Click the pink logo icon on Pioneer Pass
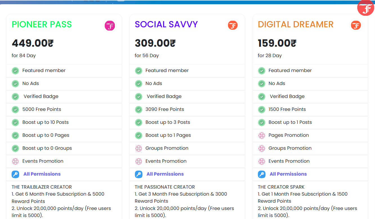This screenshot has width=375, height=219. (x=110, y=26)
